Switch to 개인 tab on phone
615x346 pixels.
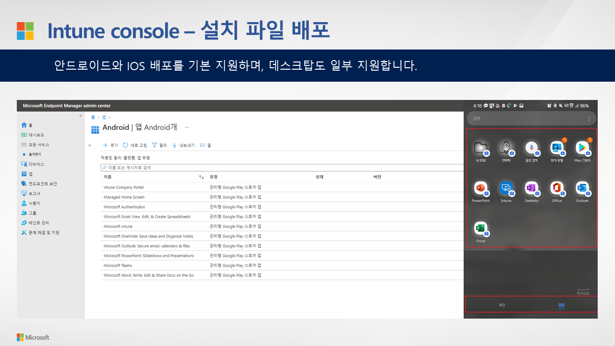pos(501,305)
